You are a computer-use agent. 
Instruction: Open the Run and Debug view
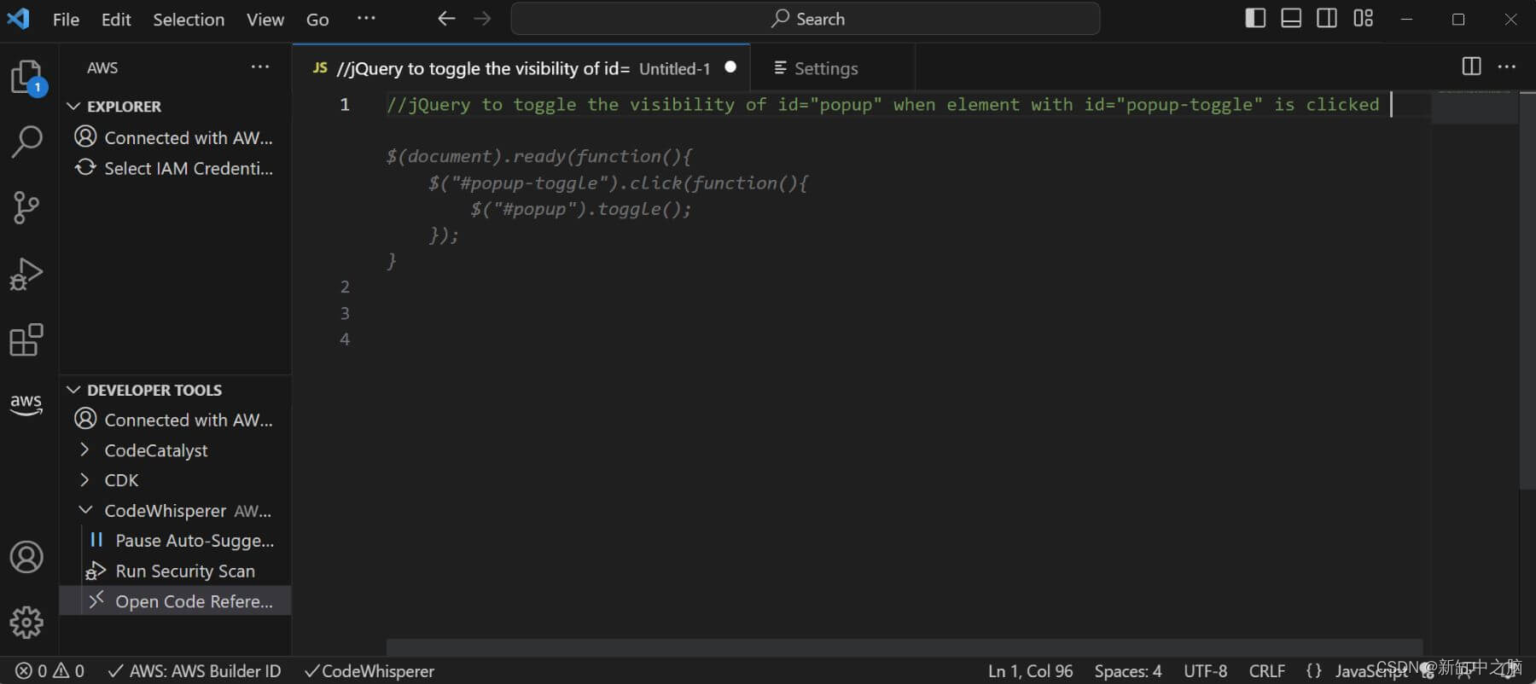point(26,274)
